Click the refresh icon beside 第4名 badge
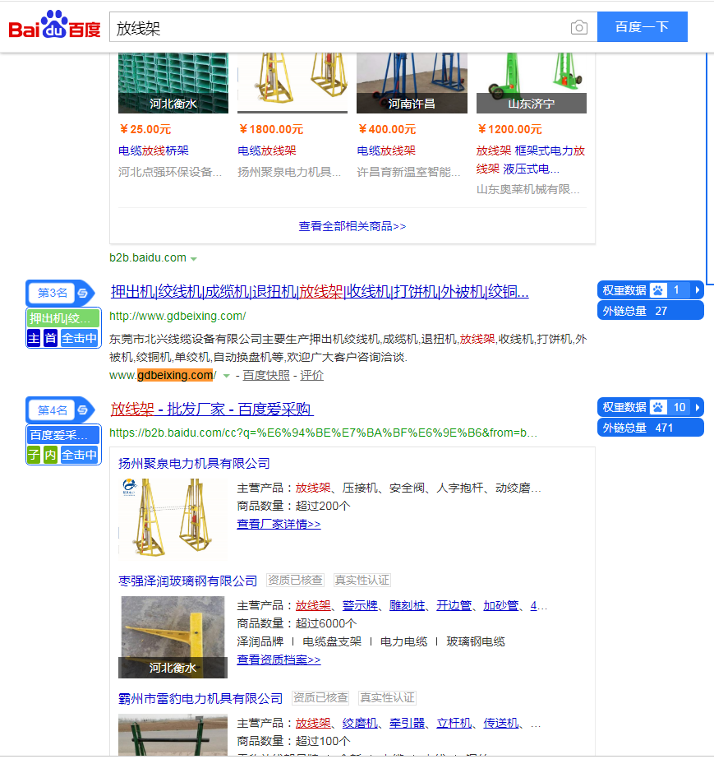This screenshot has width=714, height=759. [x=83, y=410]
